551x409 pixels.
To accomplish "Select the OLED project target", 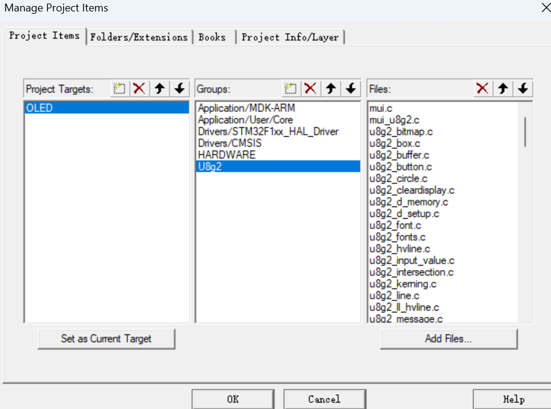I will pyautogui.click(x=106, y=108).
